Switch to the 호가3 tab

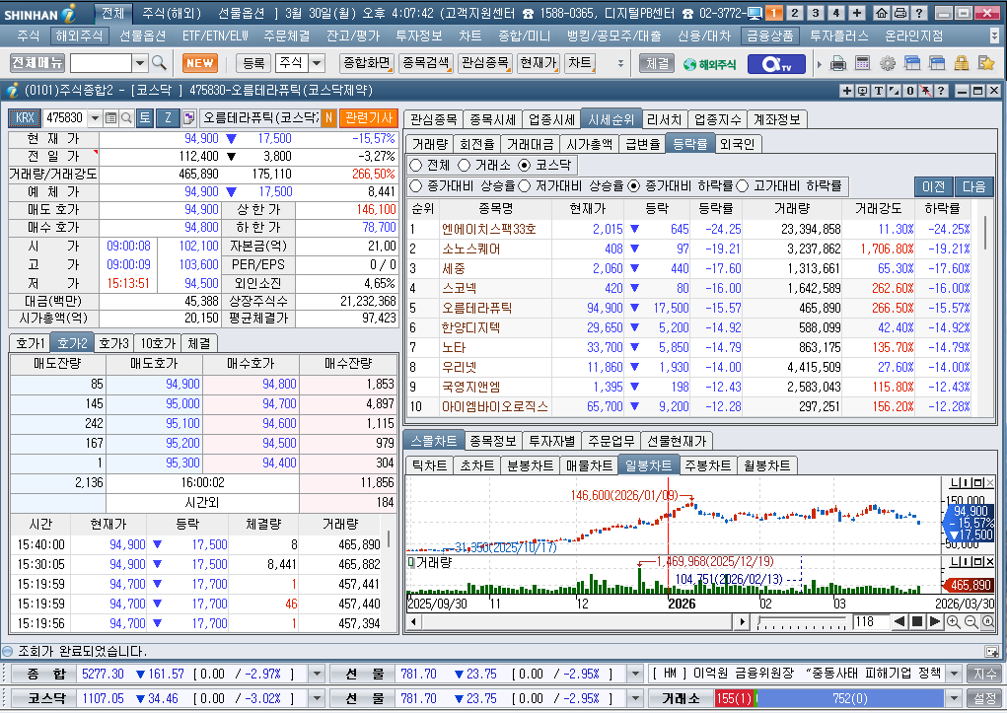click(113, 343)
